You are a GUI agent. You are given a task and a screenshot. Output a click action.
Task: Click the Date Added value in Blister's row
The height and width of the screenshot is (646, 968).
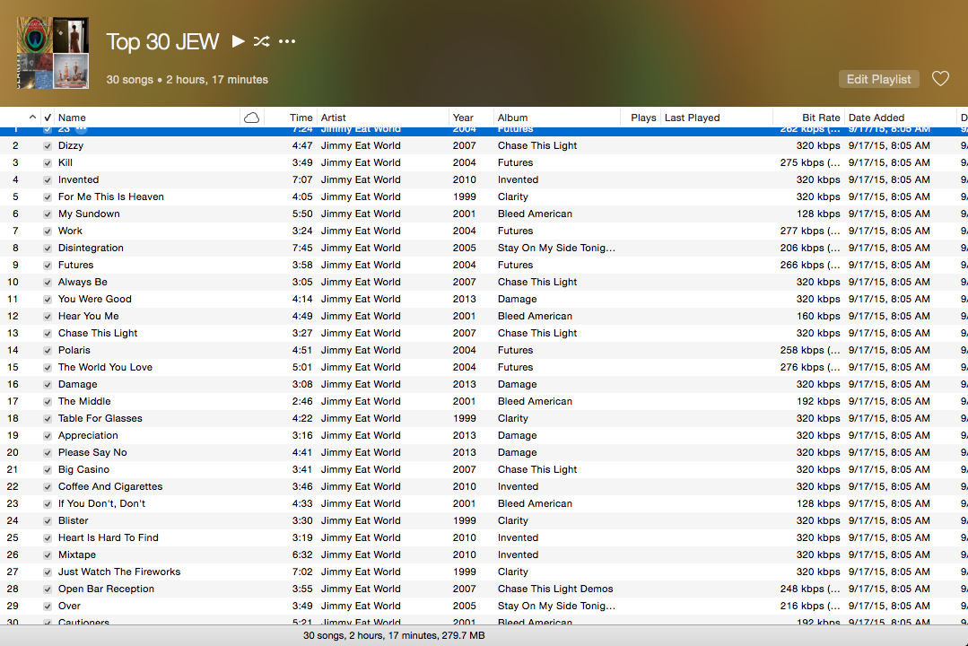pyautogui.click(x=889, y=520)
